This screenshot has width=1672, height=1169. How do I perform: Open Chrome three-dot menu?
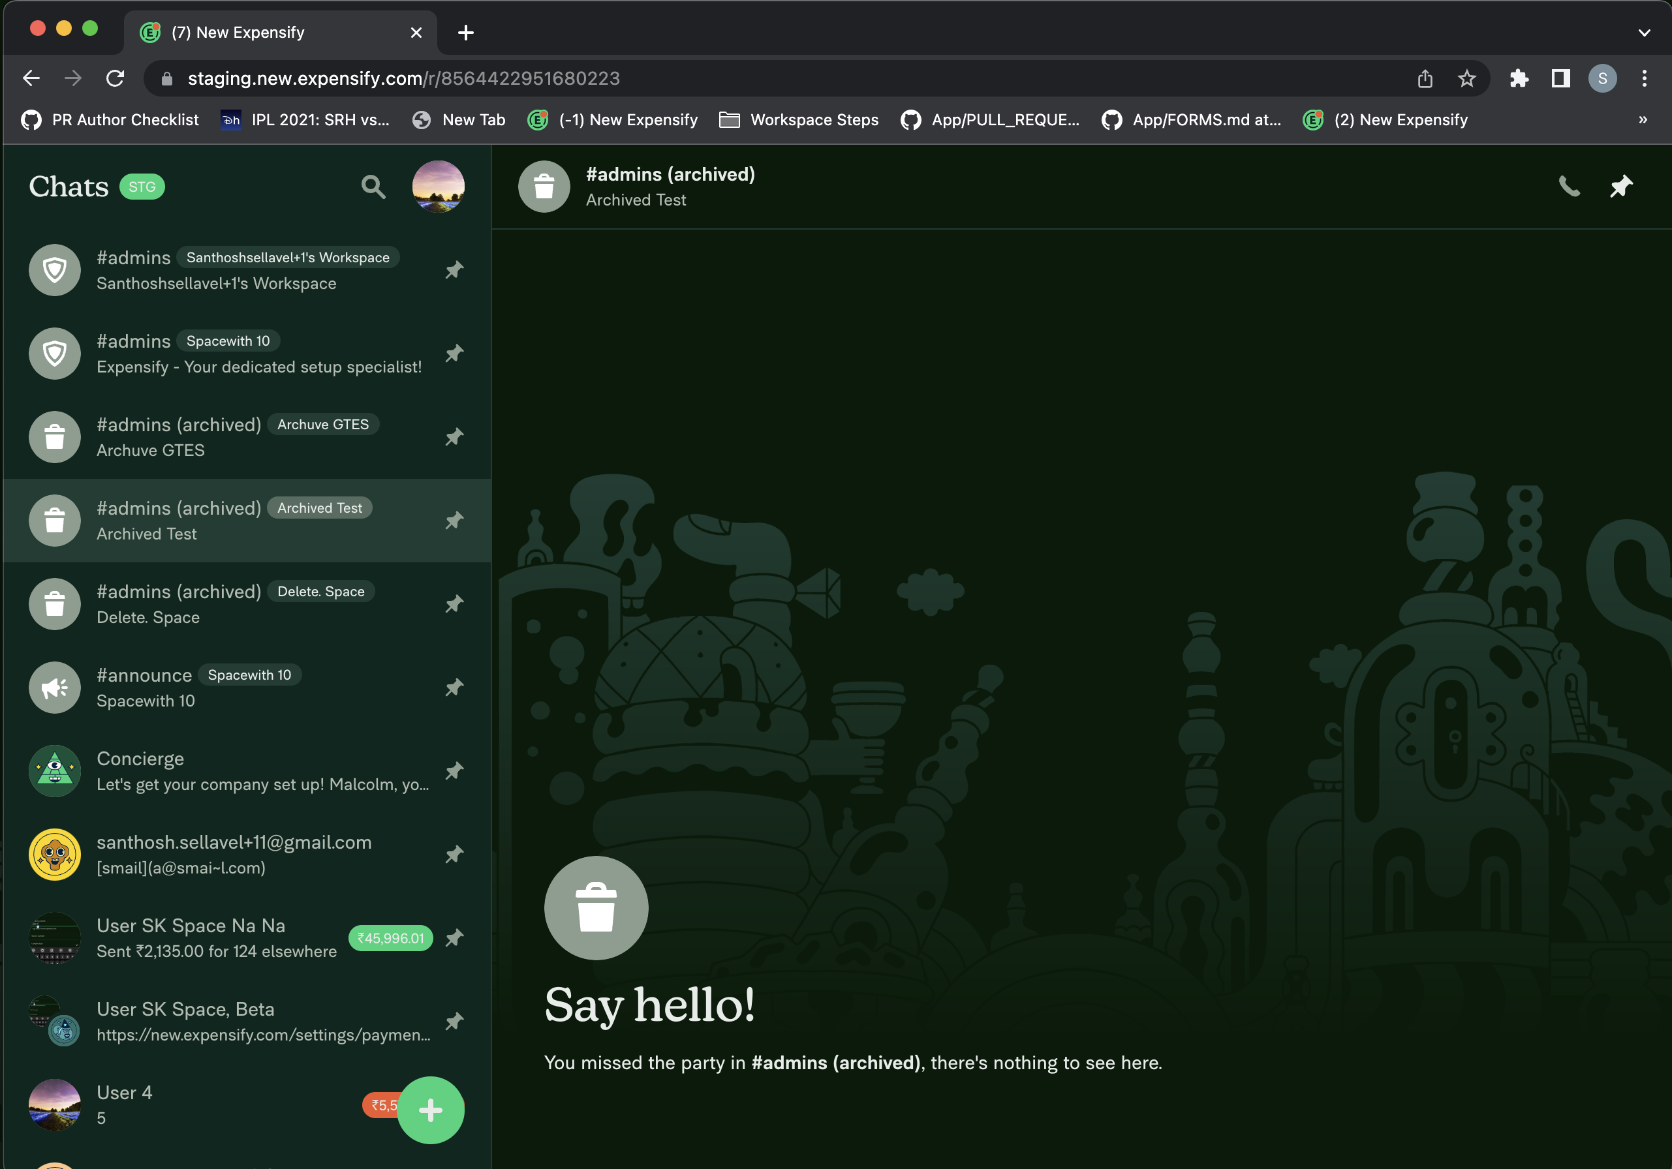(x=1643, y=79)
